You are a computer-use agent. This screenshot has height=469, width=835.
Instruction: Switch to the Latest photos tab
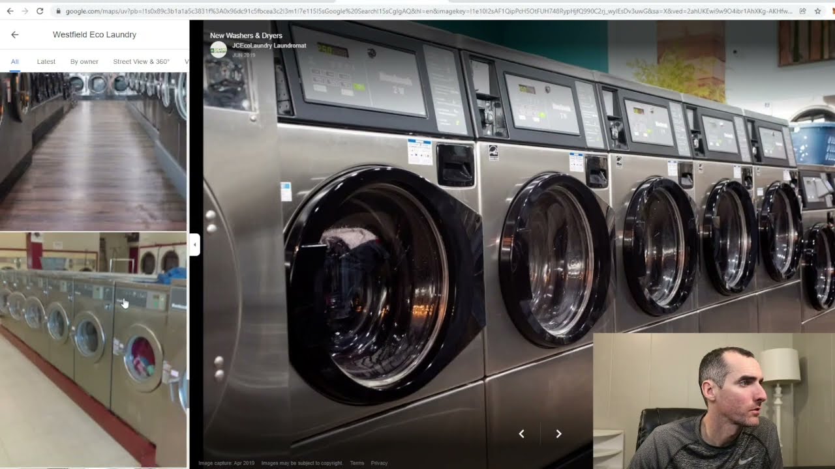pyautogui.click(x=46, y=61)
